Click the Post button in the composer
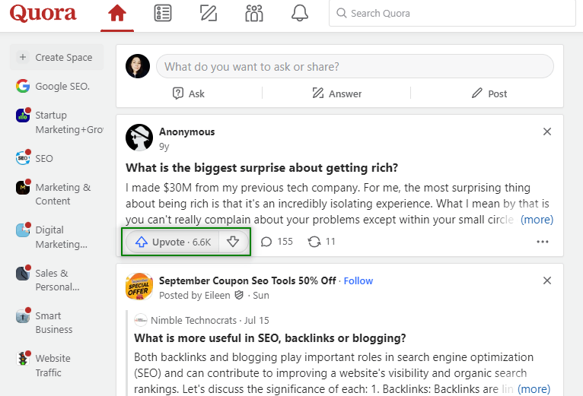This screenshot has height=396, width=583. pos(489,93)
